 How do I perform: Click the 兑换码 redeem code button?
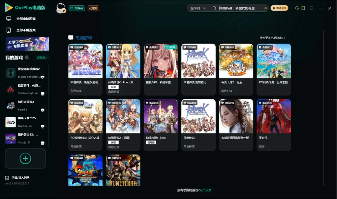tap(77, 8)
